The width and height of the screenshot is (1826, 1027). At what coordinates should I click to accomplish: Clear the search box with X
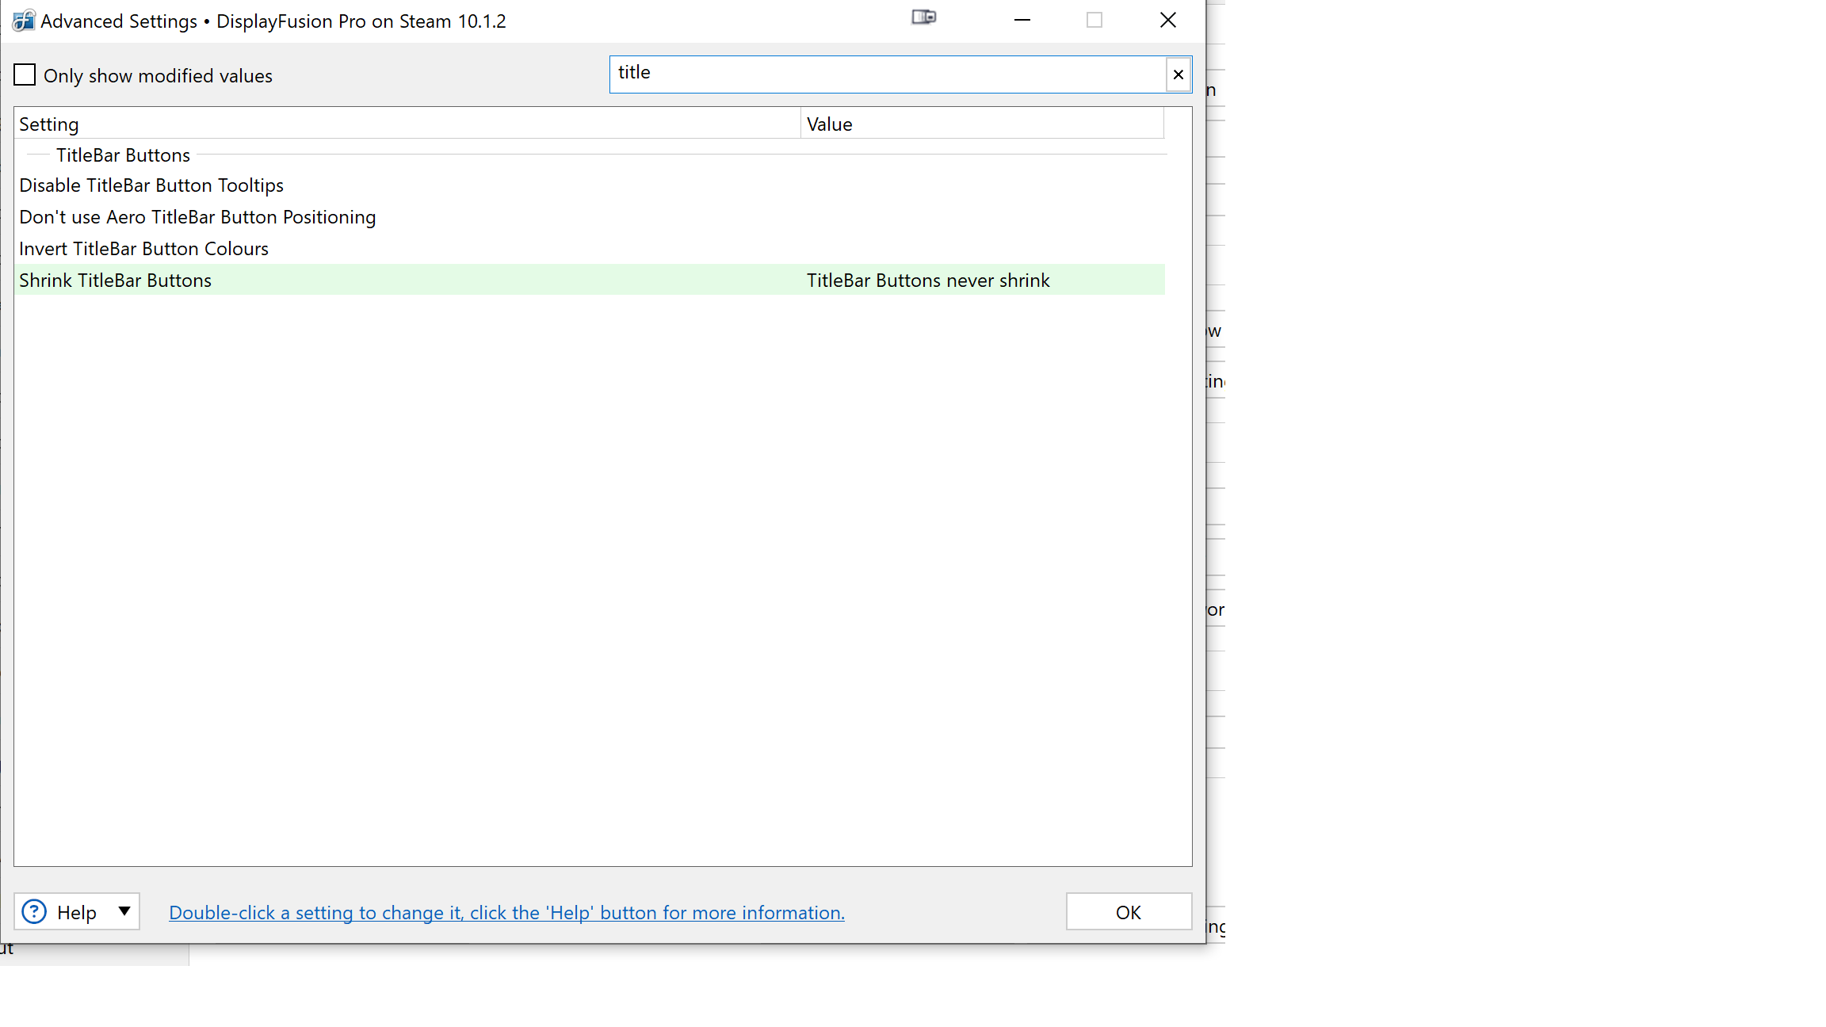click(1178, 74)
